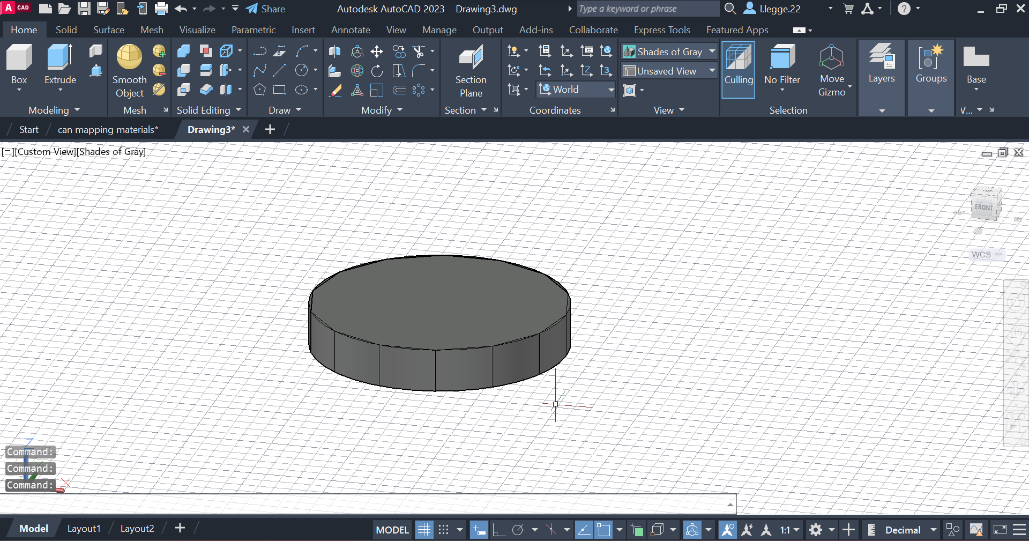
Task: Toggle the Clean Screen button
Action: point(1000,530)
